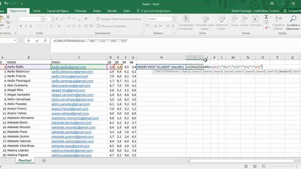Decrease decimal places icon
The height and width of the screenshot is (169, 301).
[x=173, y=26]
